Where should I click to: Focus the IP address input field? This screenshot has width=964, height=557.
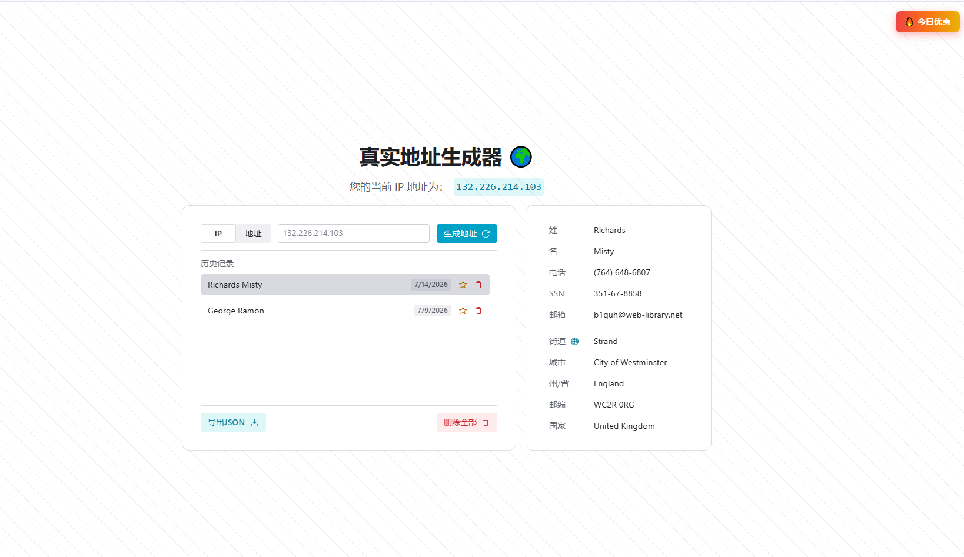tap(354, 234)
